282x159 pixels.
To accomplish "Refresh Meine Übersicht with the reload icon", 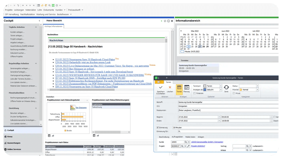I will click(x=165, y=21).
